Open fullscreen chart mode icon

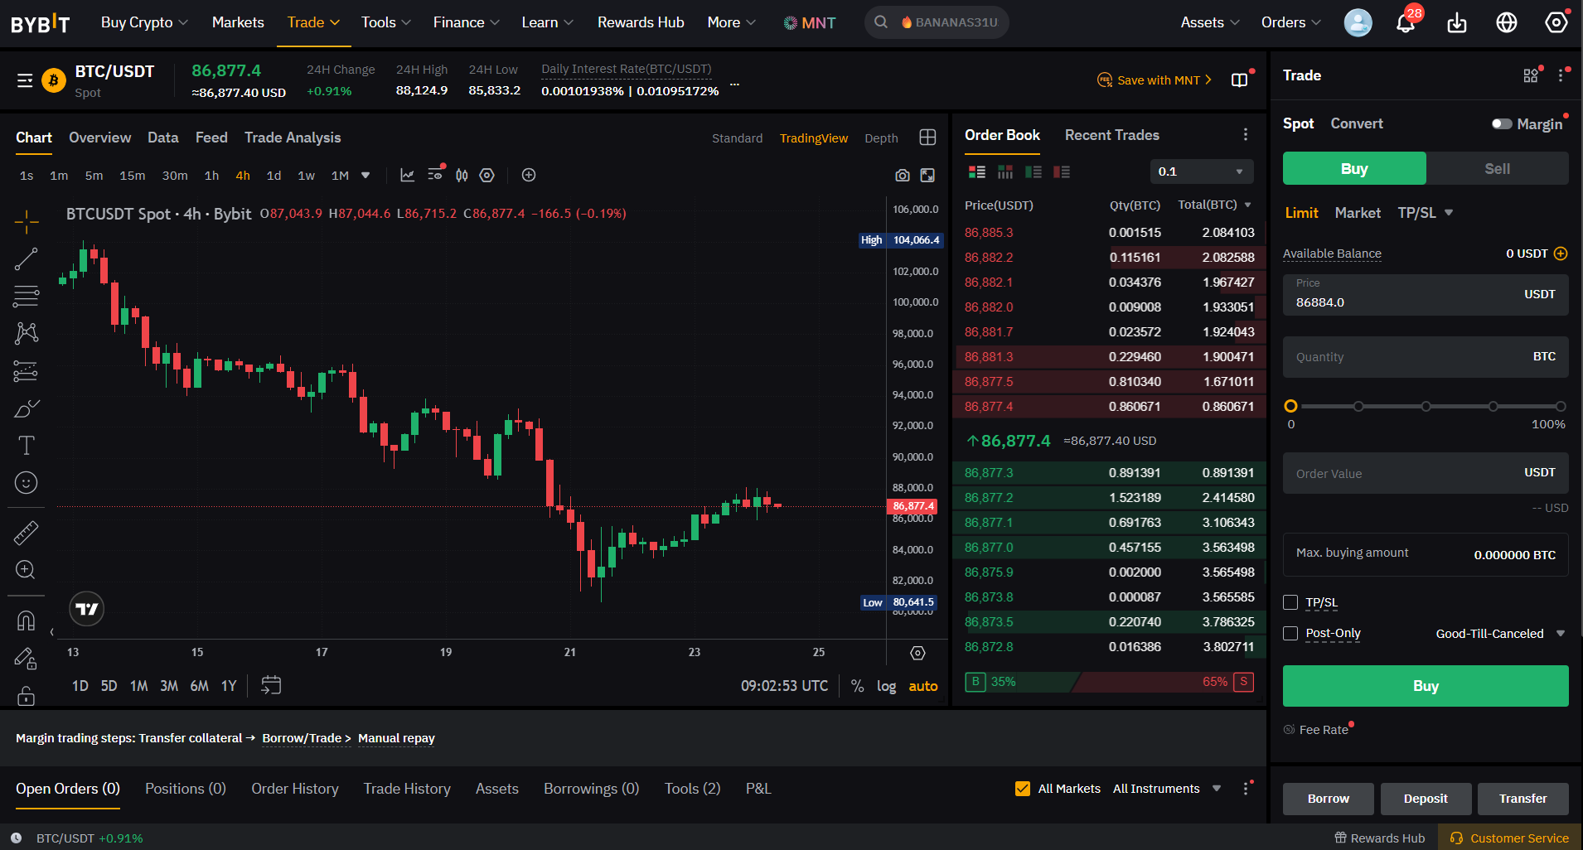coord(927,176)
